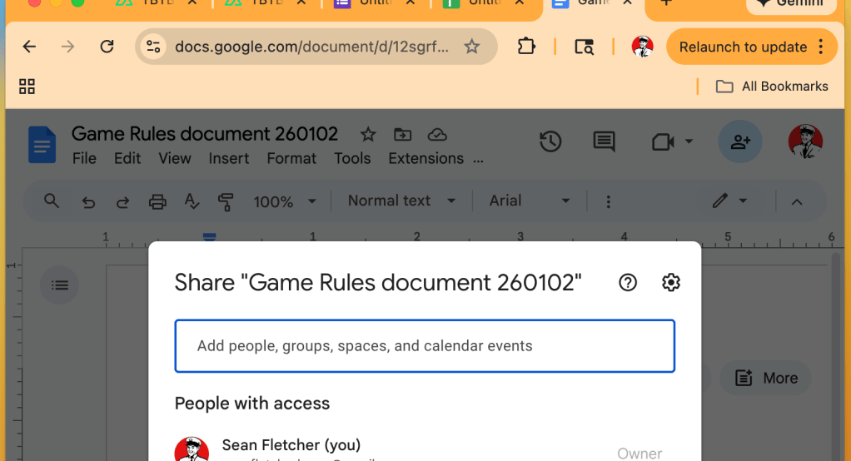Viewport: 851px width, 461px height.
Task: Open the All Bookmarks folder
Action: (x=772, y=87)
